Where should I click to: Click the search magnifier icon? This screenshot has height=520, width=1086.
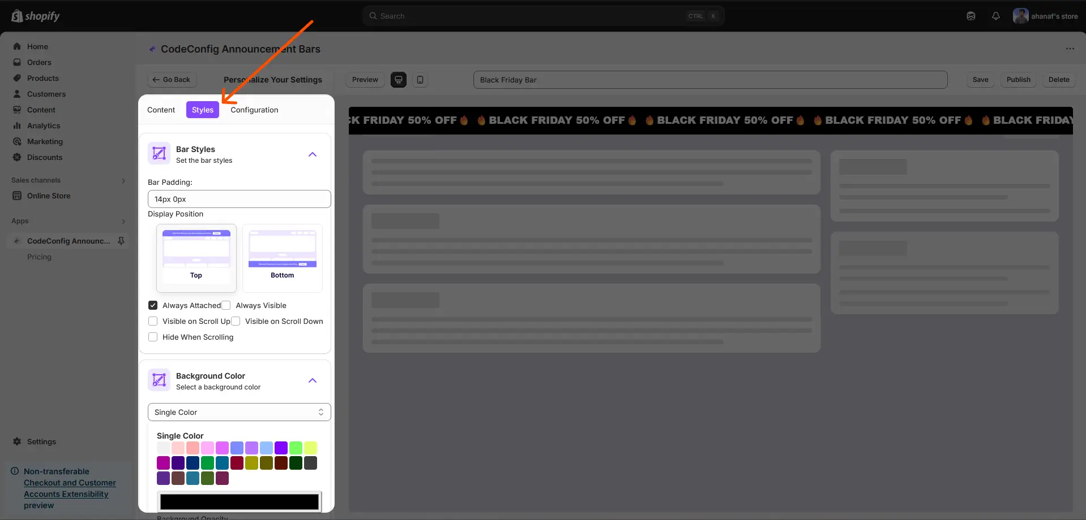tap(373, 16)
